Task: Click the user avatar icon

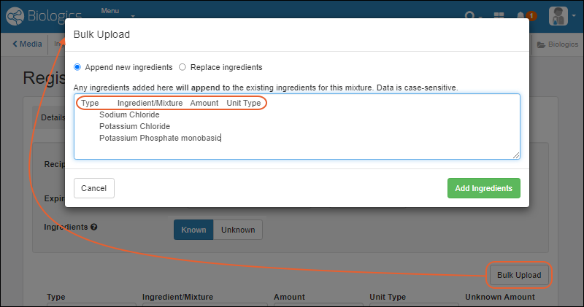Action: (560, 15)
